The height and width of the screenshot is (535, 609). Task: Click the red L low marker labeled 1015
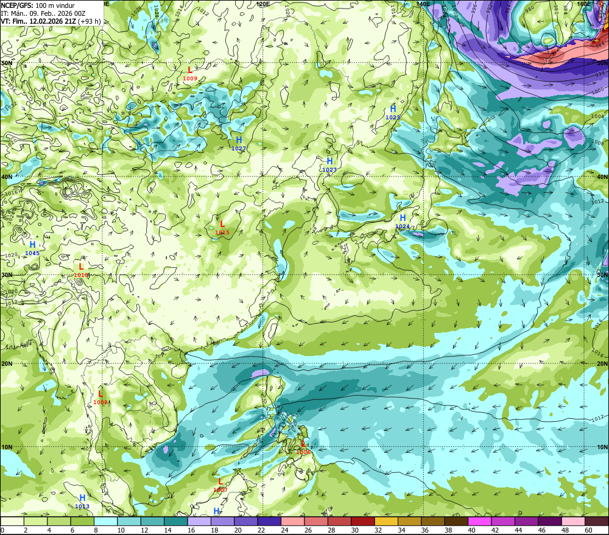[222, 224]
